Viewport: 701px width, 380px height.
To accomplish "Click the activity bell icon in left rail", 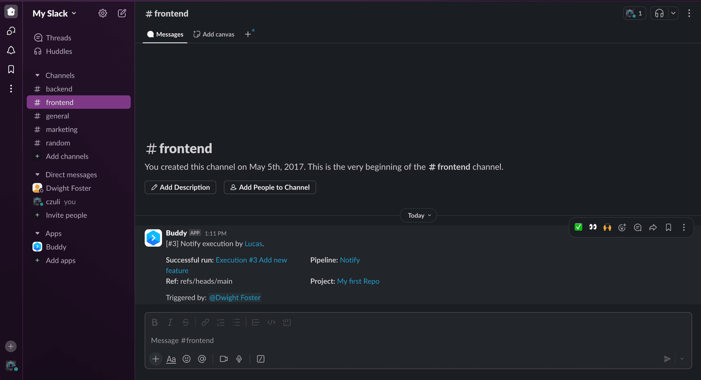I will point(11,50).
